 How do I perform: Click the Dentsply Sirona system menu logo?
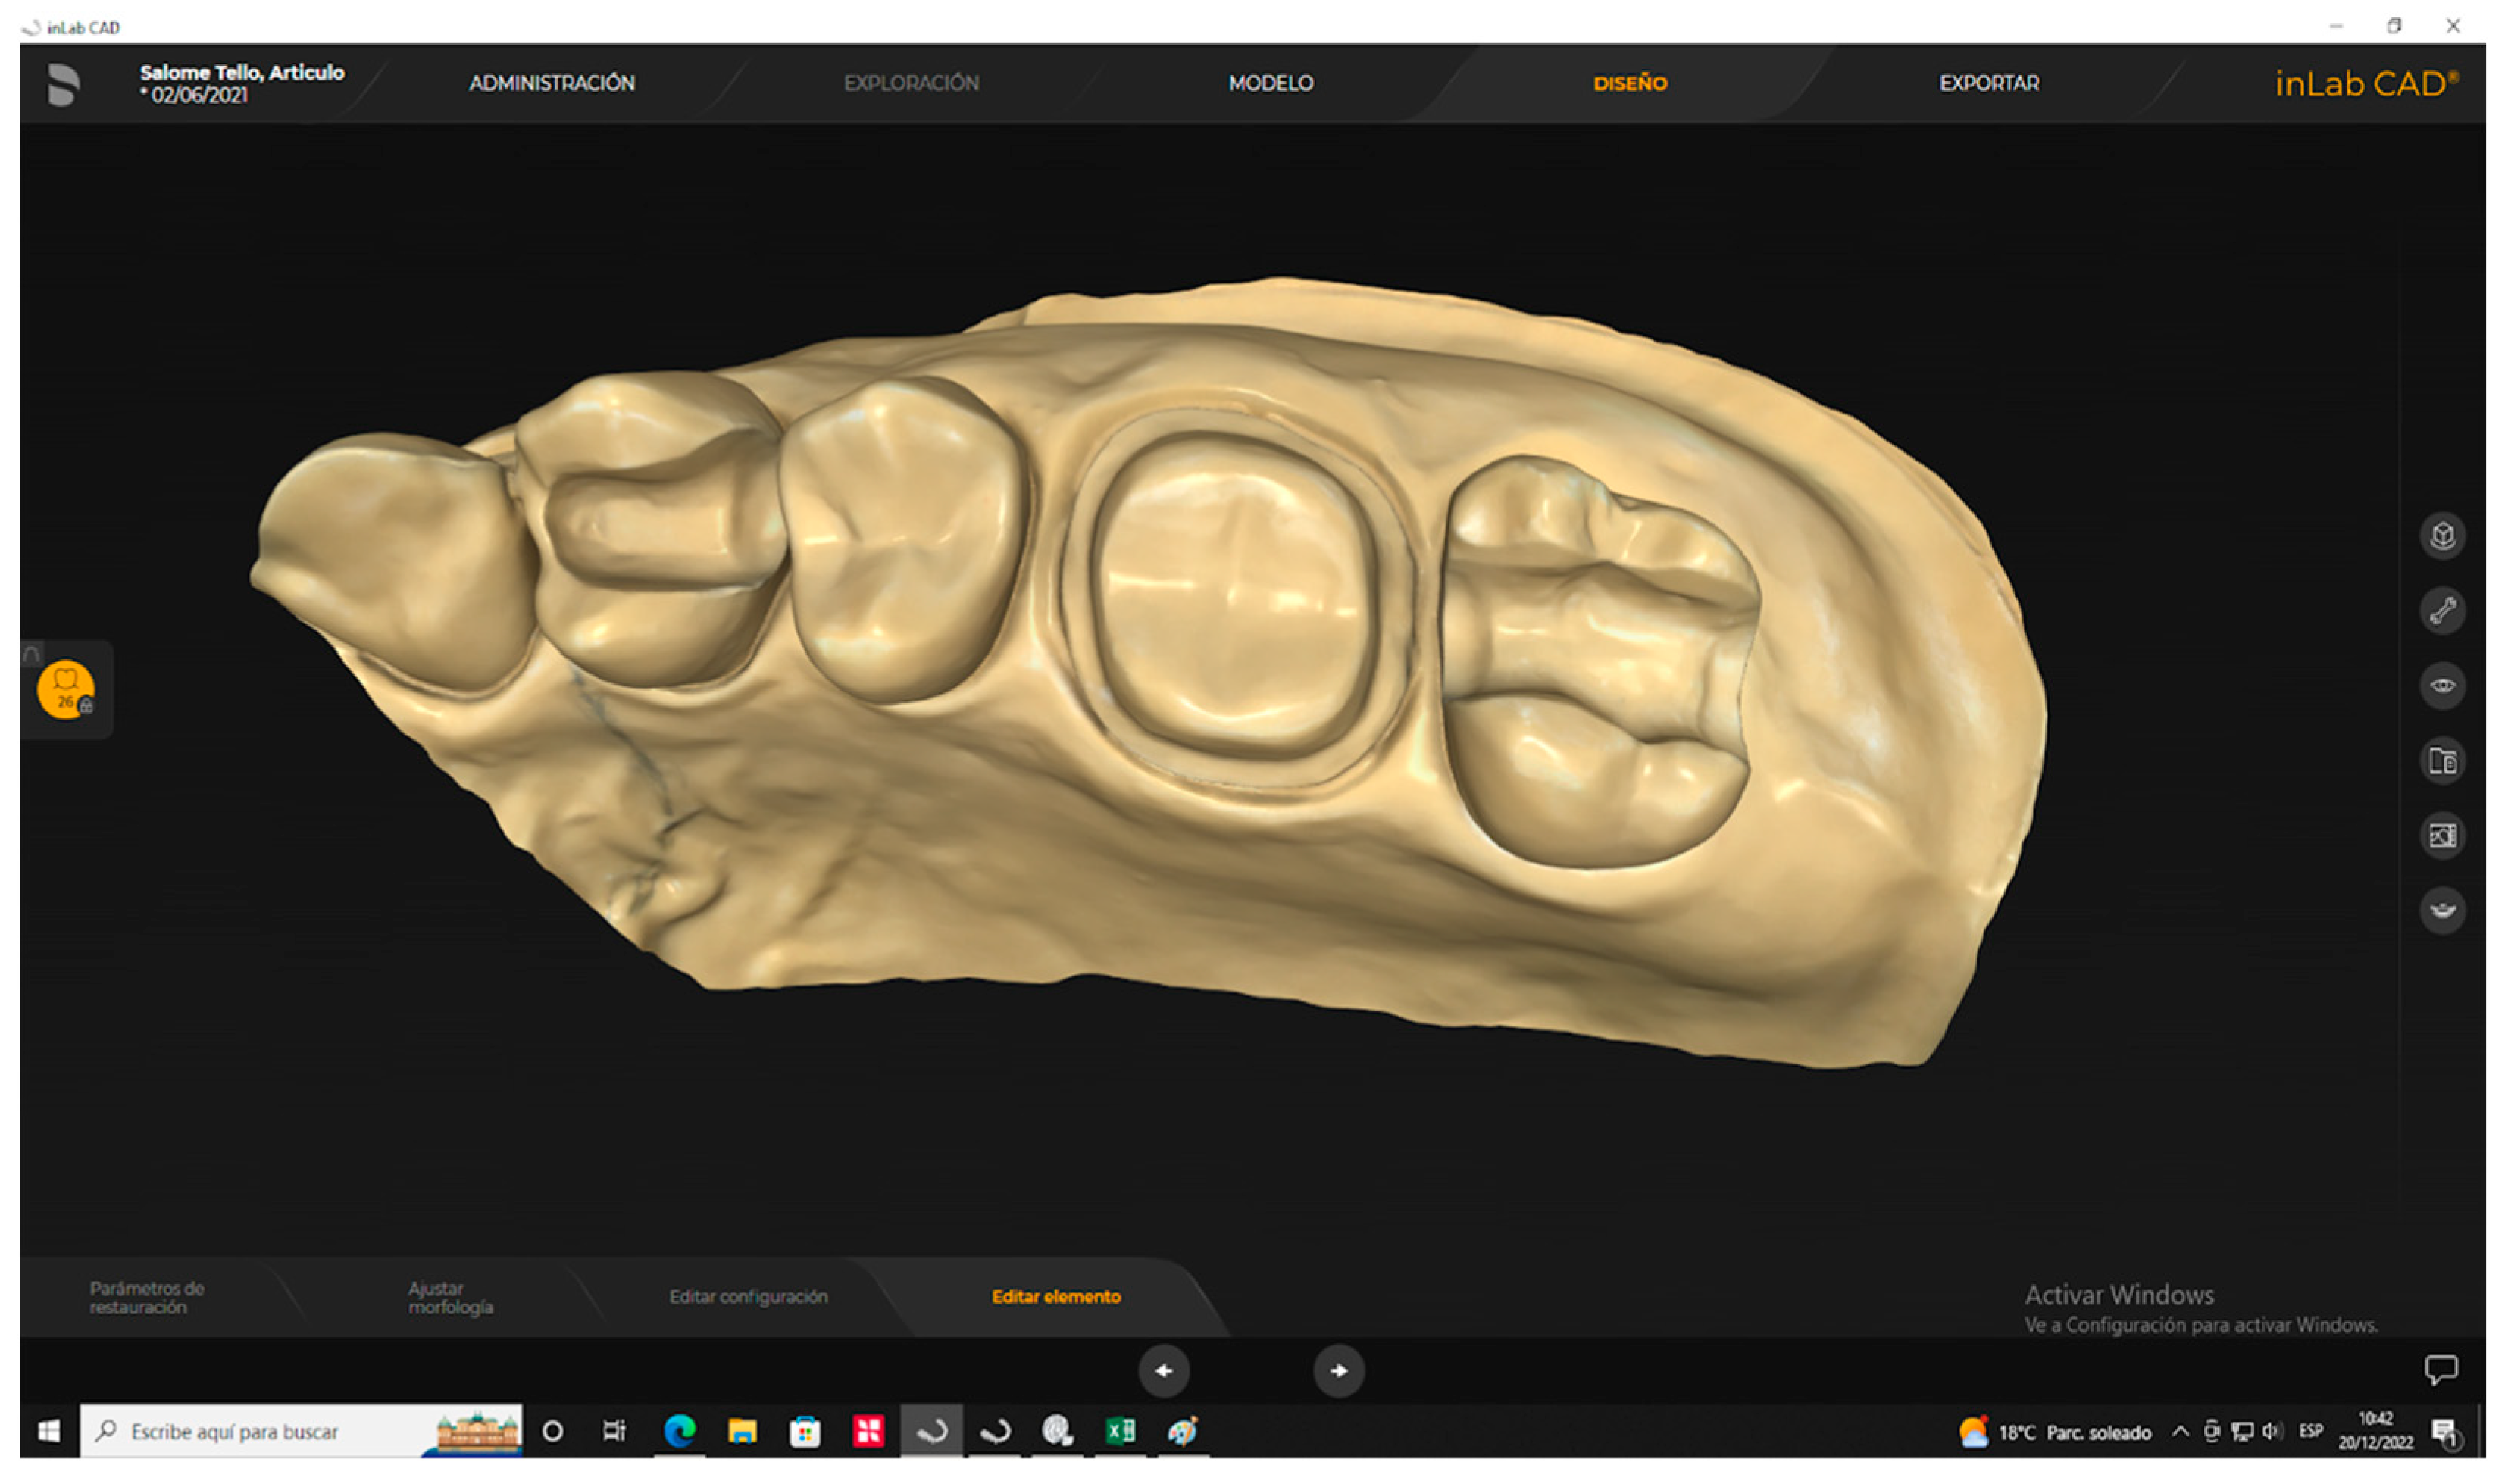tap(63, 84)
